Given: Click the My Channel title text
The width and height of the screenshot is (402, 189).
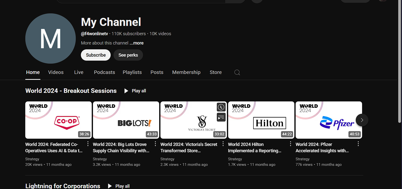Looking at the screenshot, I should [111, 22].
